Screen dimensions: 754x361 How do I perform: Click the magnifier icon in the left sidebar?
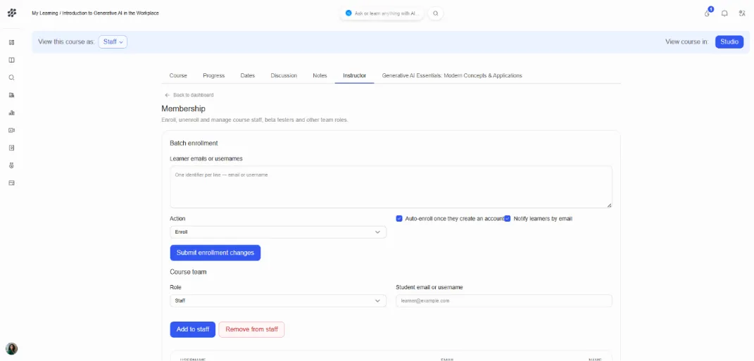point(12,77)
